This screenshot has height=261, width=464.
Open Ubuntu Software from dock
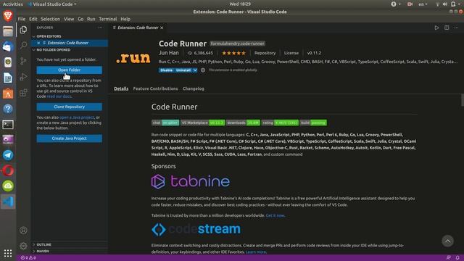[x=8, y=94]
